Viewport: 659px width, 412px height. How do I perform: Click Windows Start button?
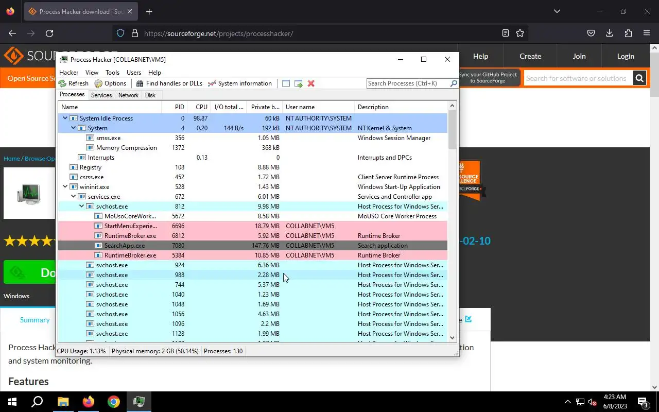(12, 402)
